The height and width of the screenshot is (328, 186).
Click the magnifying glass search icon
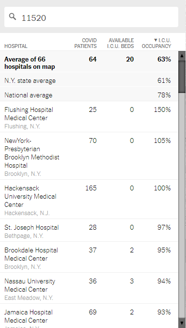(13, 17)
